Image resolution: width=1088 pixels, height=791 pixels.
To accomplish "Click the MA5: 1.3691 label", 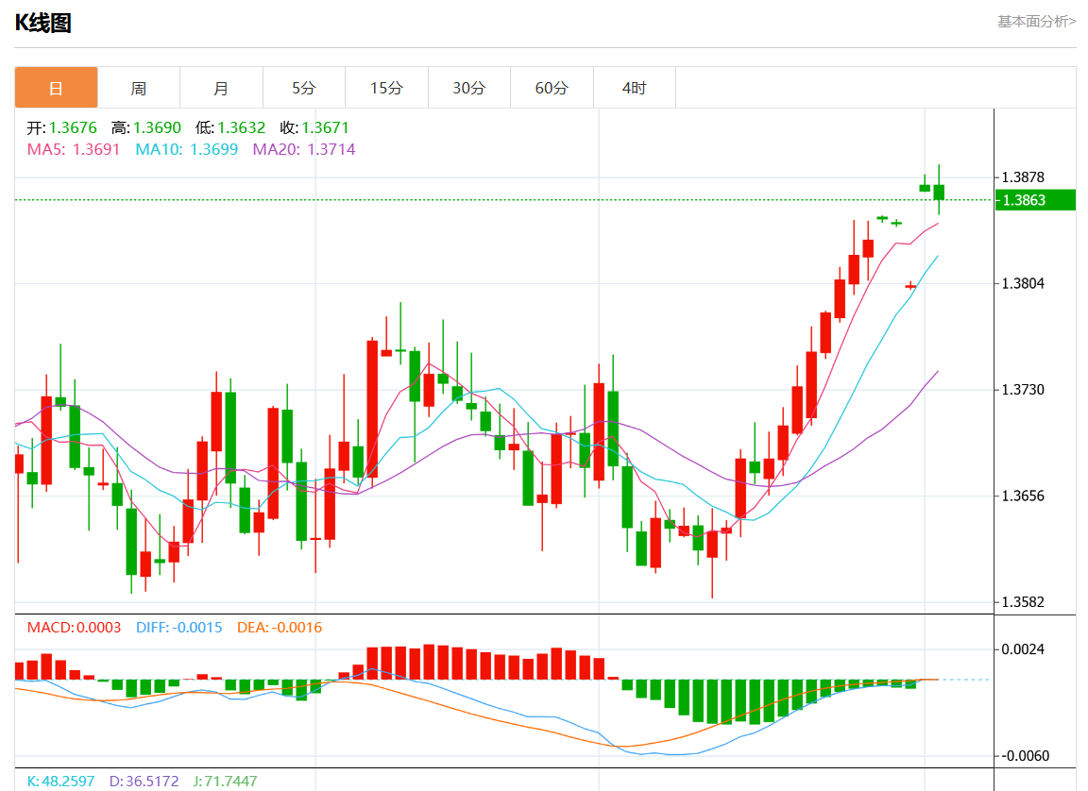I will (x=74, y=150).
